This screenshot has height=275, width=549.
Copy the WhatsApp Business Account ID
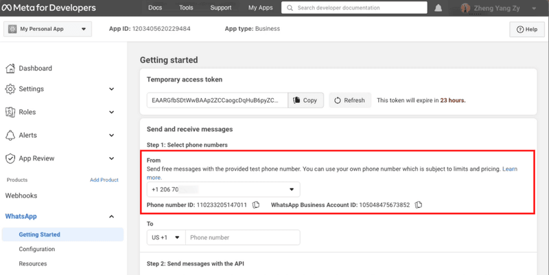tap(419, 204)
